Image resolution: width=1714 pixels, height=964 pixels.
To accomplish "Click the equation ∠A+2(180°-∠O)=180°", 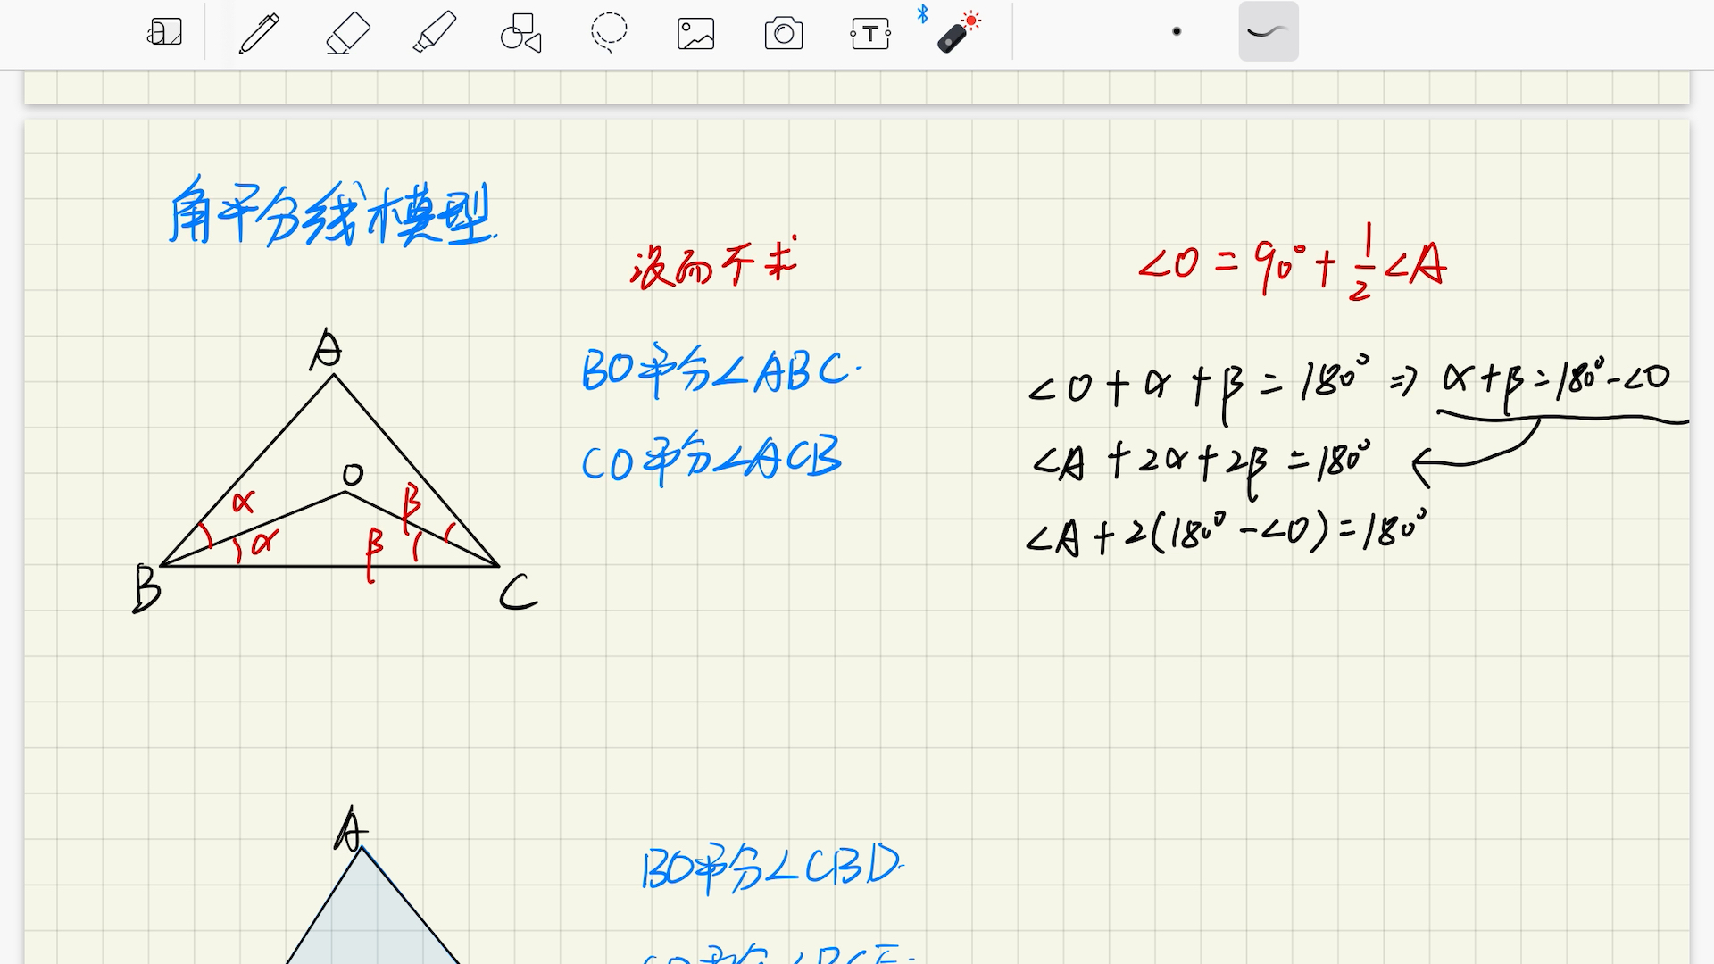I will 1227,533.
